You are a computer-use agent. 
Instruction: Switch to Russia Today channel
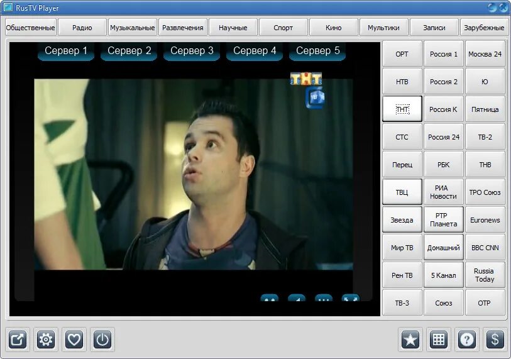pos(485,275)
